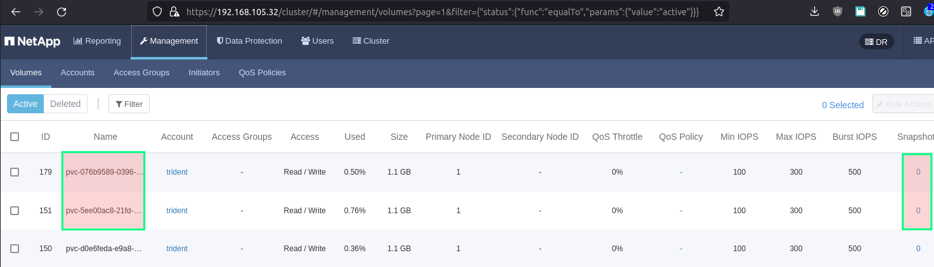Viewport: 934px width, 267px height.
Task: Check the box for volume ID 151
Action: click(15, 211)
